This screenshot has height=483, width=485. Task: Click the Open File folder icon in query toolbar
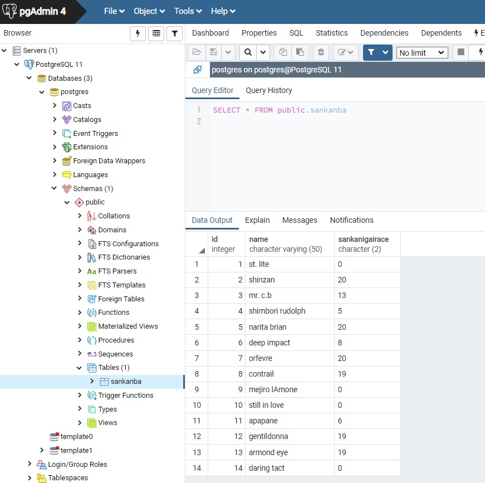(197, 52)
